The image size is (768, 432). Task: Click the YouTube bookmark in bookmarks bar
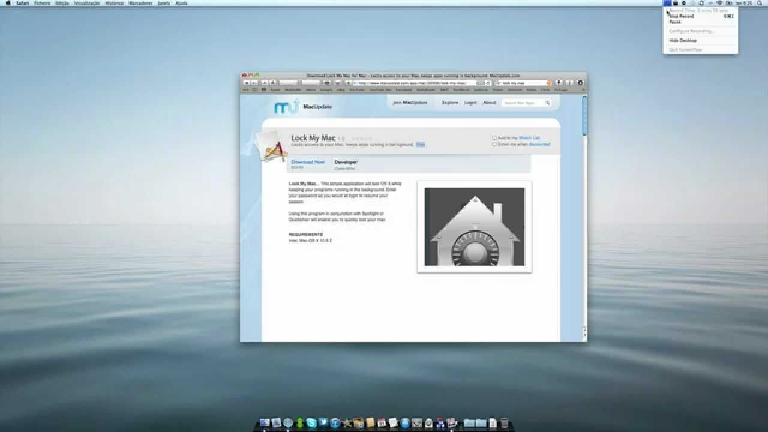pyautogui.click(x=357, y=89)
